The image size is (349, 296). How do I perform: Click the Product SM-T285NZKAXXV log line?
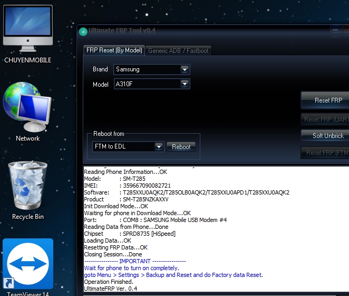point(126,199)
